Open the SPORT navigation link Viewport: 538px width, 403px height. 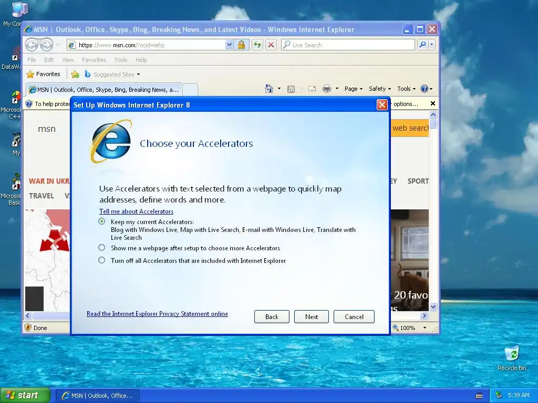[x=418, y=181]
